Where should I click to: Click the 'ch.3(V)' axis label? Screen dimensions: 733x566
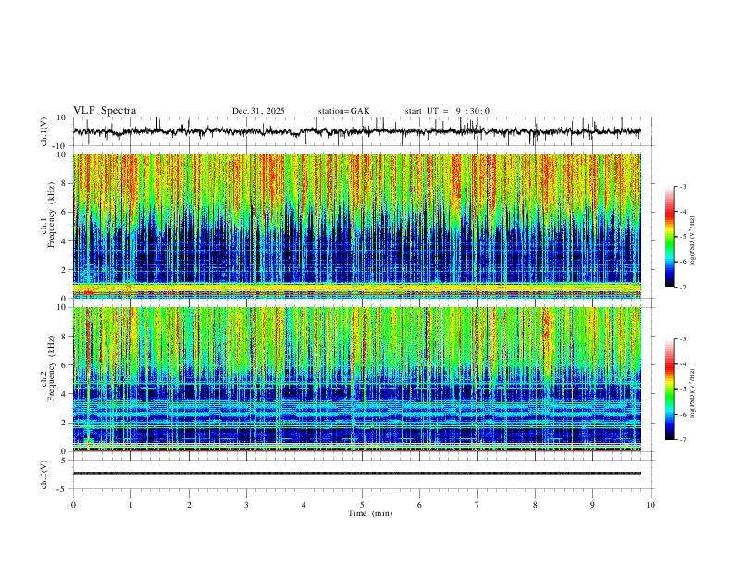44,474
